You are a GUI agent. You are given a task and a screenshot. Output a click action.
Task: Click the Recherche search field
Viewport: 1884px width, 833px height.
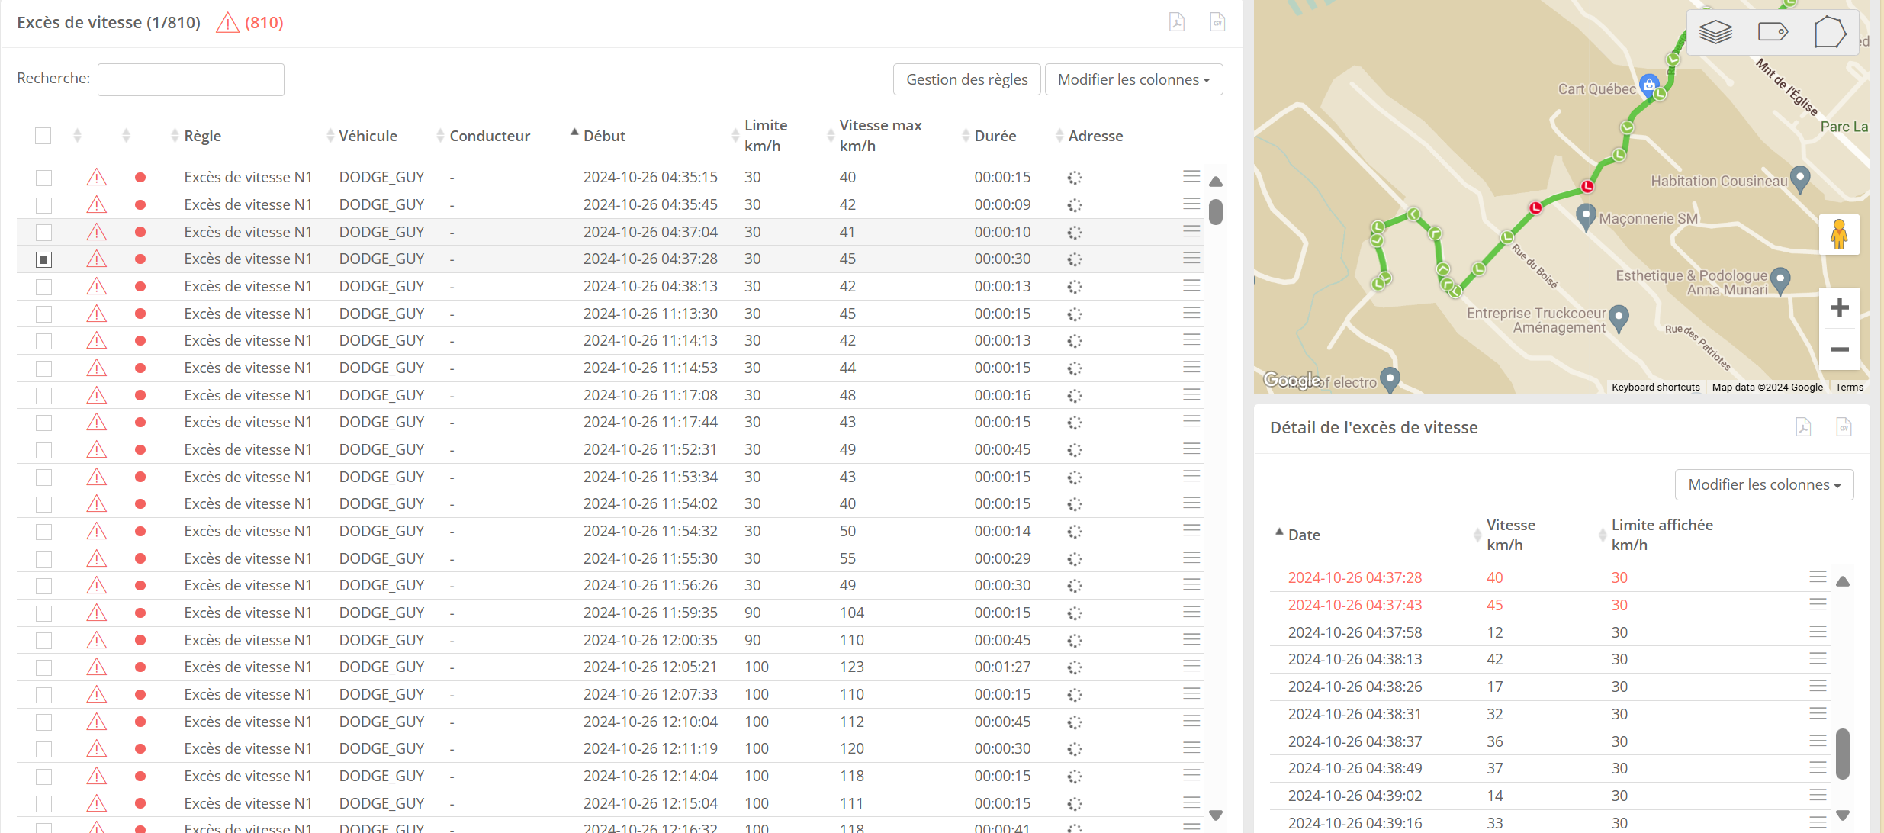(191, 79)
